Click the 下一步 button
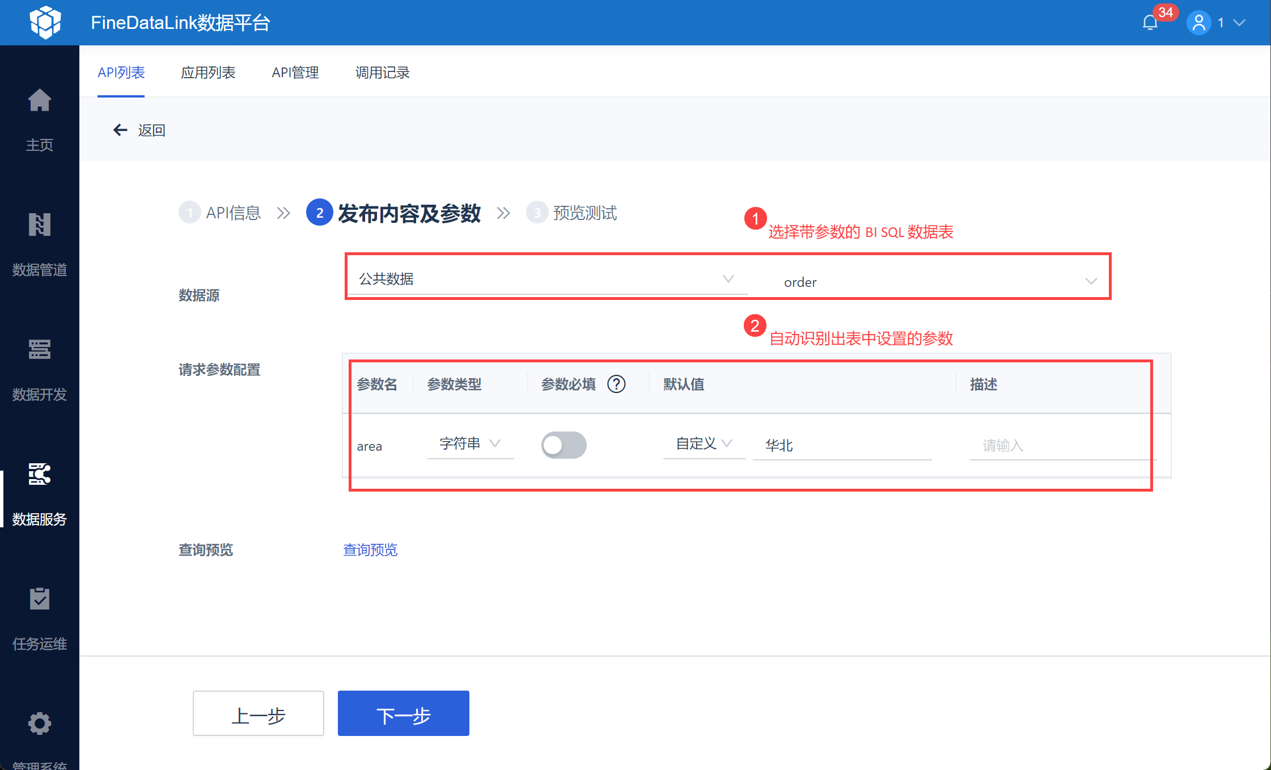The height and width of the screenshot is (770, 1271). [x=403, y=713]
